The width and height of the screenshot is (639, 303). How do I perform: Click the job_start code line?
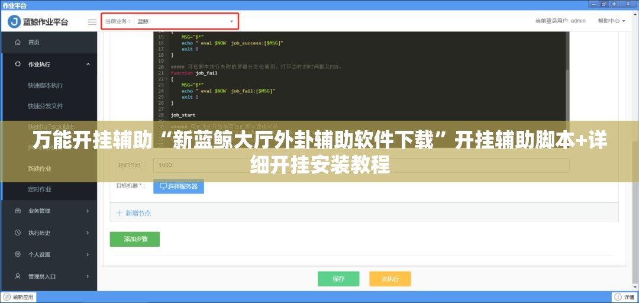183,115
